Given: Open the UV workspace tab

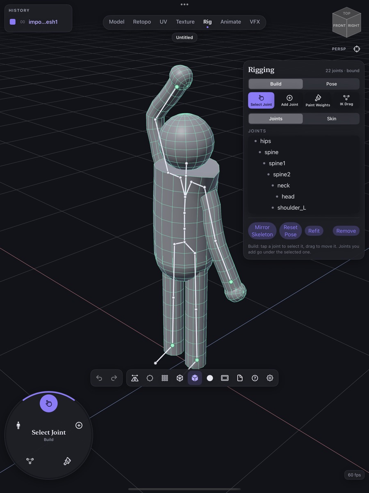Looking at the screenshot, I should (163, 22).
